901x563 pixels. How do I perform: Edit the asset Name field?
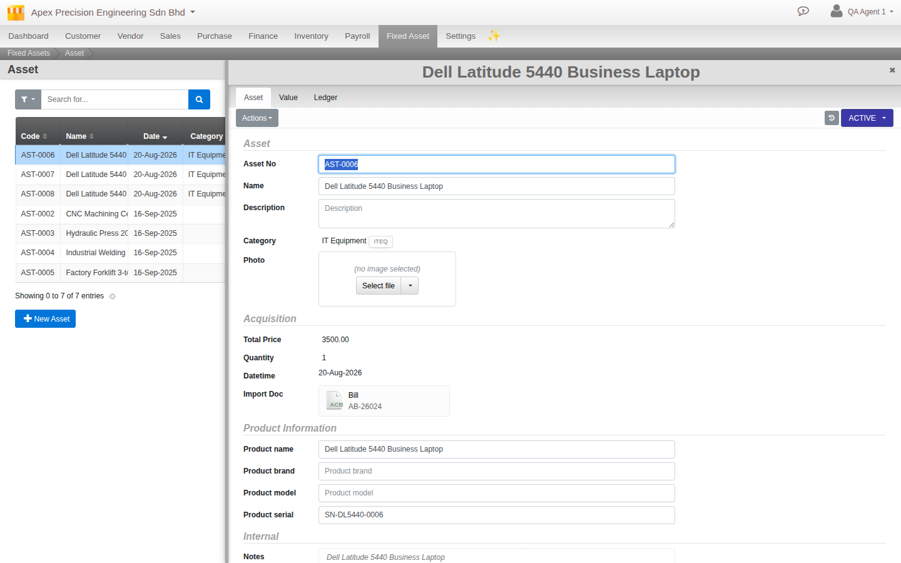497,186
